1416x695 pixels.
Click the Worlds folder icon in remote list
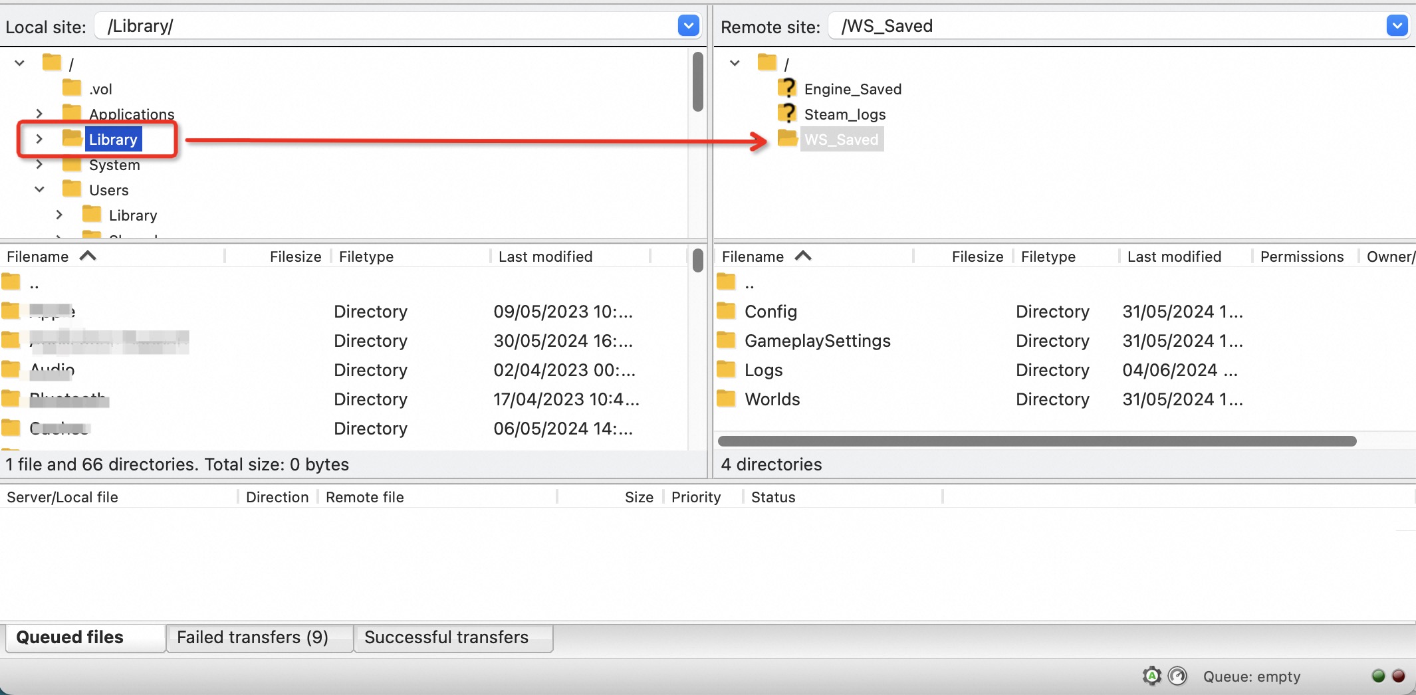coord(726,399)
